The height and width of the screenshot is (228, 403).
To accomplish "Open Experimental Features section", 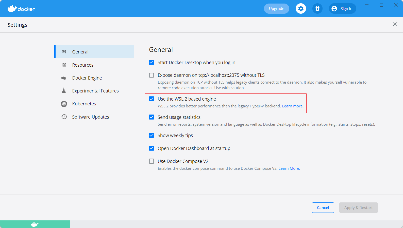I will point(94,91).
